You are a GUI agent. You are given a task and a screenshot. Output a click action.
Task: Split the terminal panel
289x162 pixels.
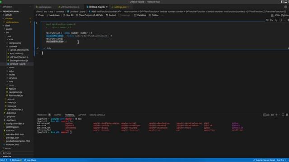tap(283, 115)
